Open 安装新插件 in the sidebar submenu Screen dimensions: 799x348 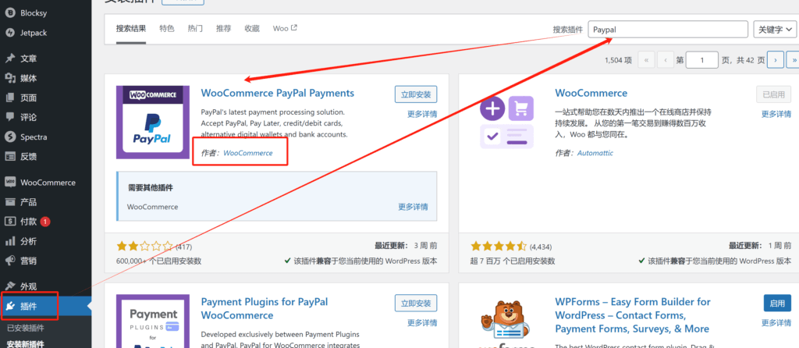point(26,343)
